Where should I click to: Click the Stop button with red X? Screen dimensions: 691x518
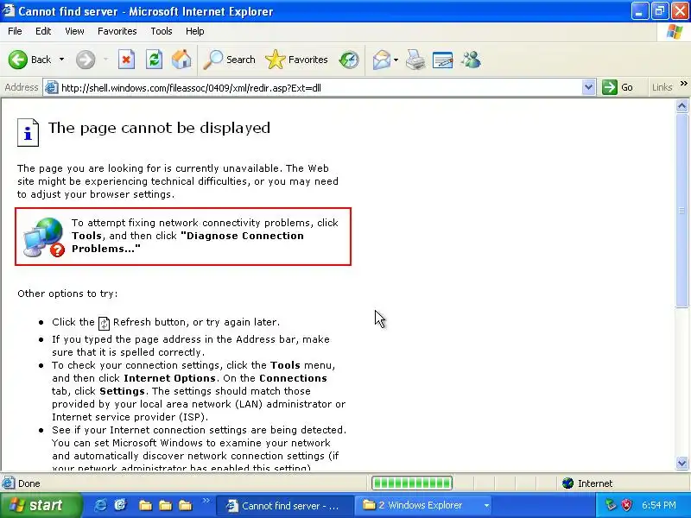tap(126, 60)
